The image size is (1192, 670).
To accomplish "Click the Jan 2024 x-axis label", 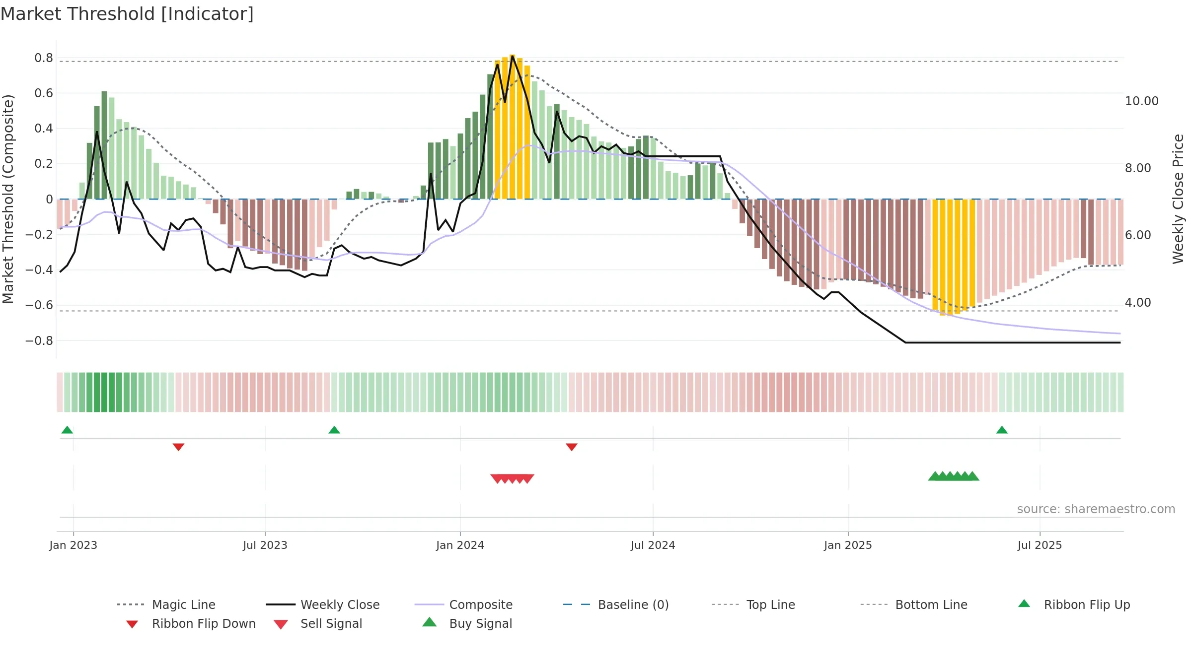I will [460, 545].
